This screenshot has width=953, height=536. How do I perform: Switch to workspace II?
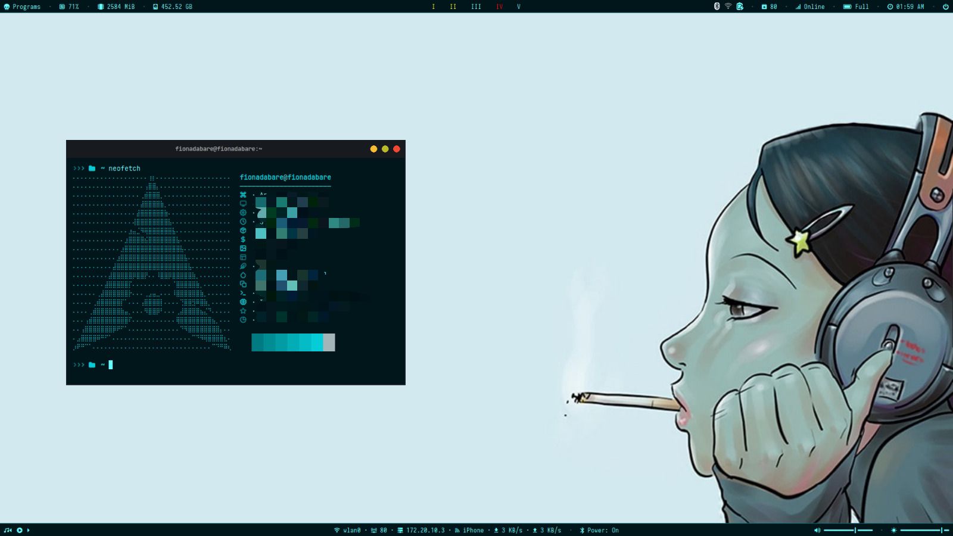click(453, 7)
